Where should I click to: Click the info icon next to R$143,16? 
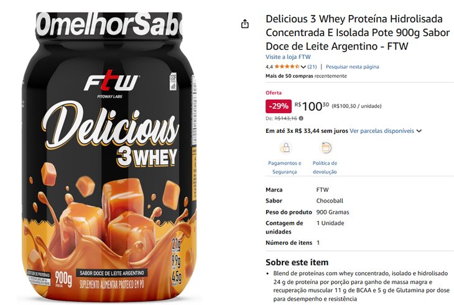pos(301,118)
